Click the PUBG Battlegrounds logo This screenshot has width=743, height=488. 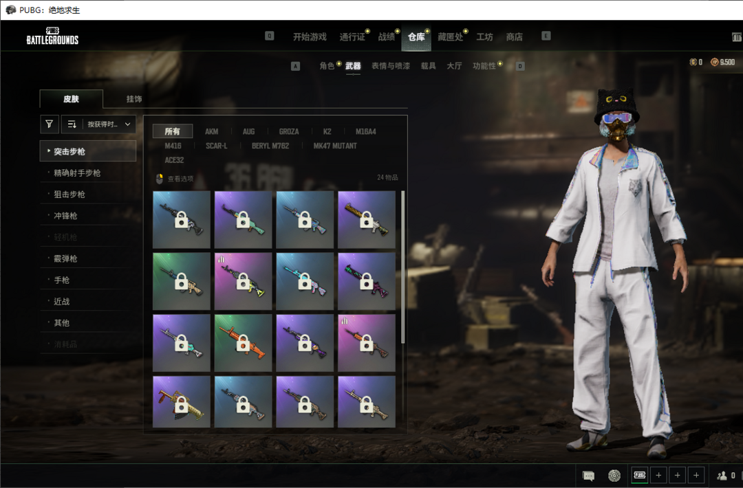[52, 36]
